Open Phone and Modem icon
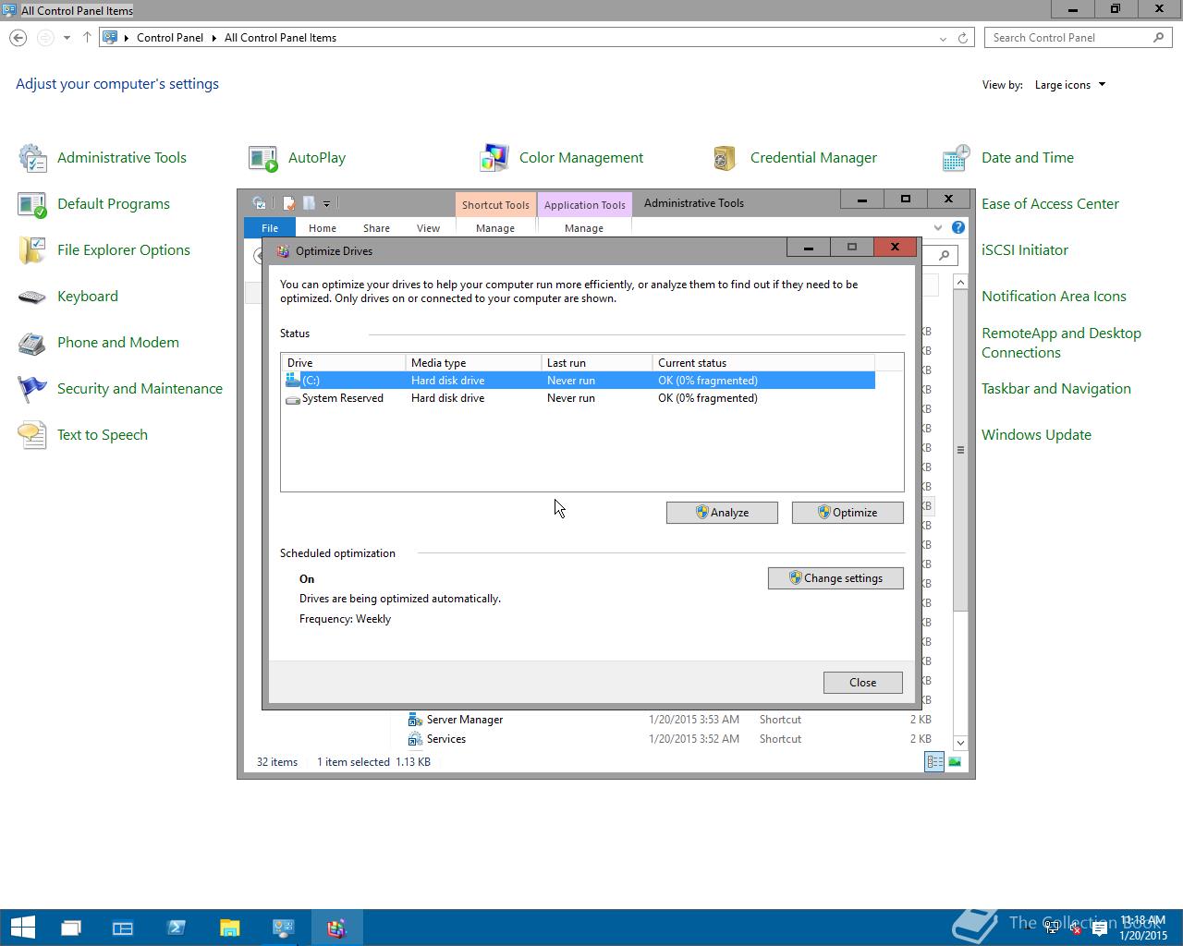 33,343
